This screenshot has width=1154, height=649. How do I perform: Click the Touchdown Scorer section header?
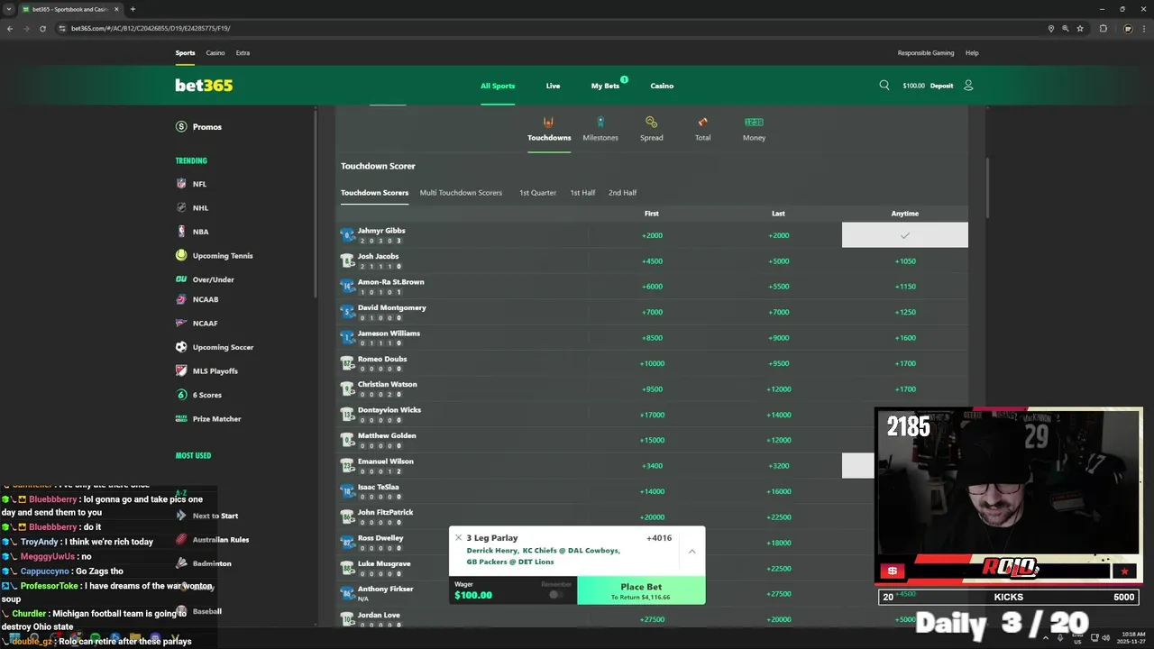tap(378, 166)
